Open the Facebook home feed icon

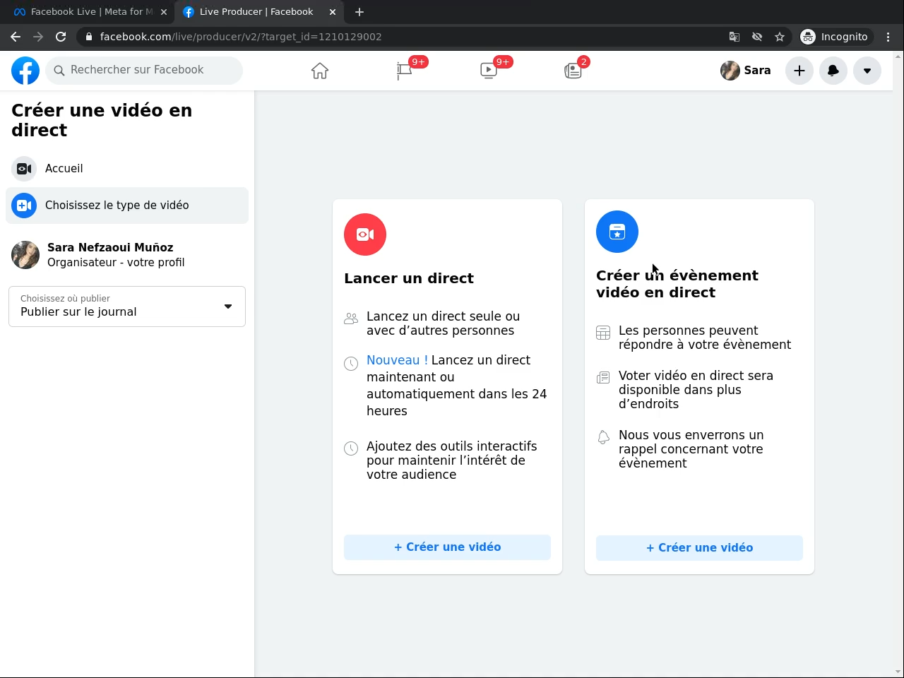click(320, 71)
